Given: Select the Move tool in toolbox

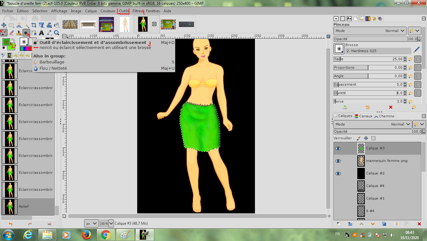Looking at the screenshot, I should (x=4, y=25).
